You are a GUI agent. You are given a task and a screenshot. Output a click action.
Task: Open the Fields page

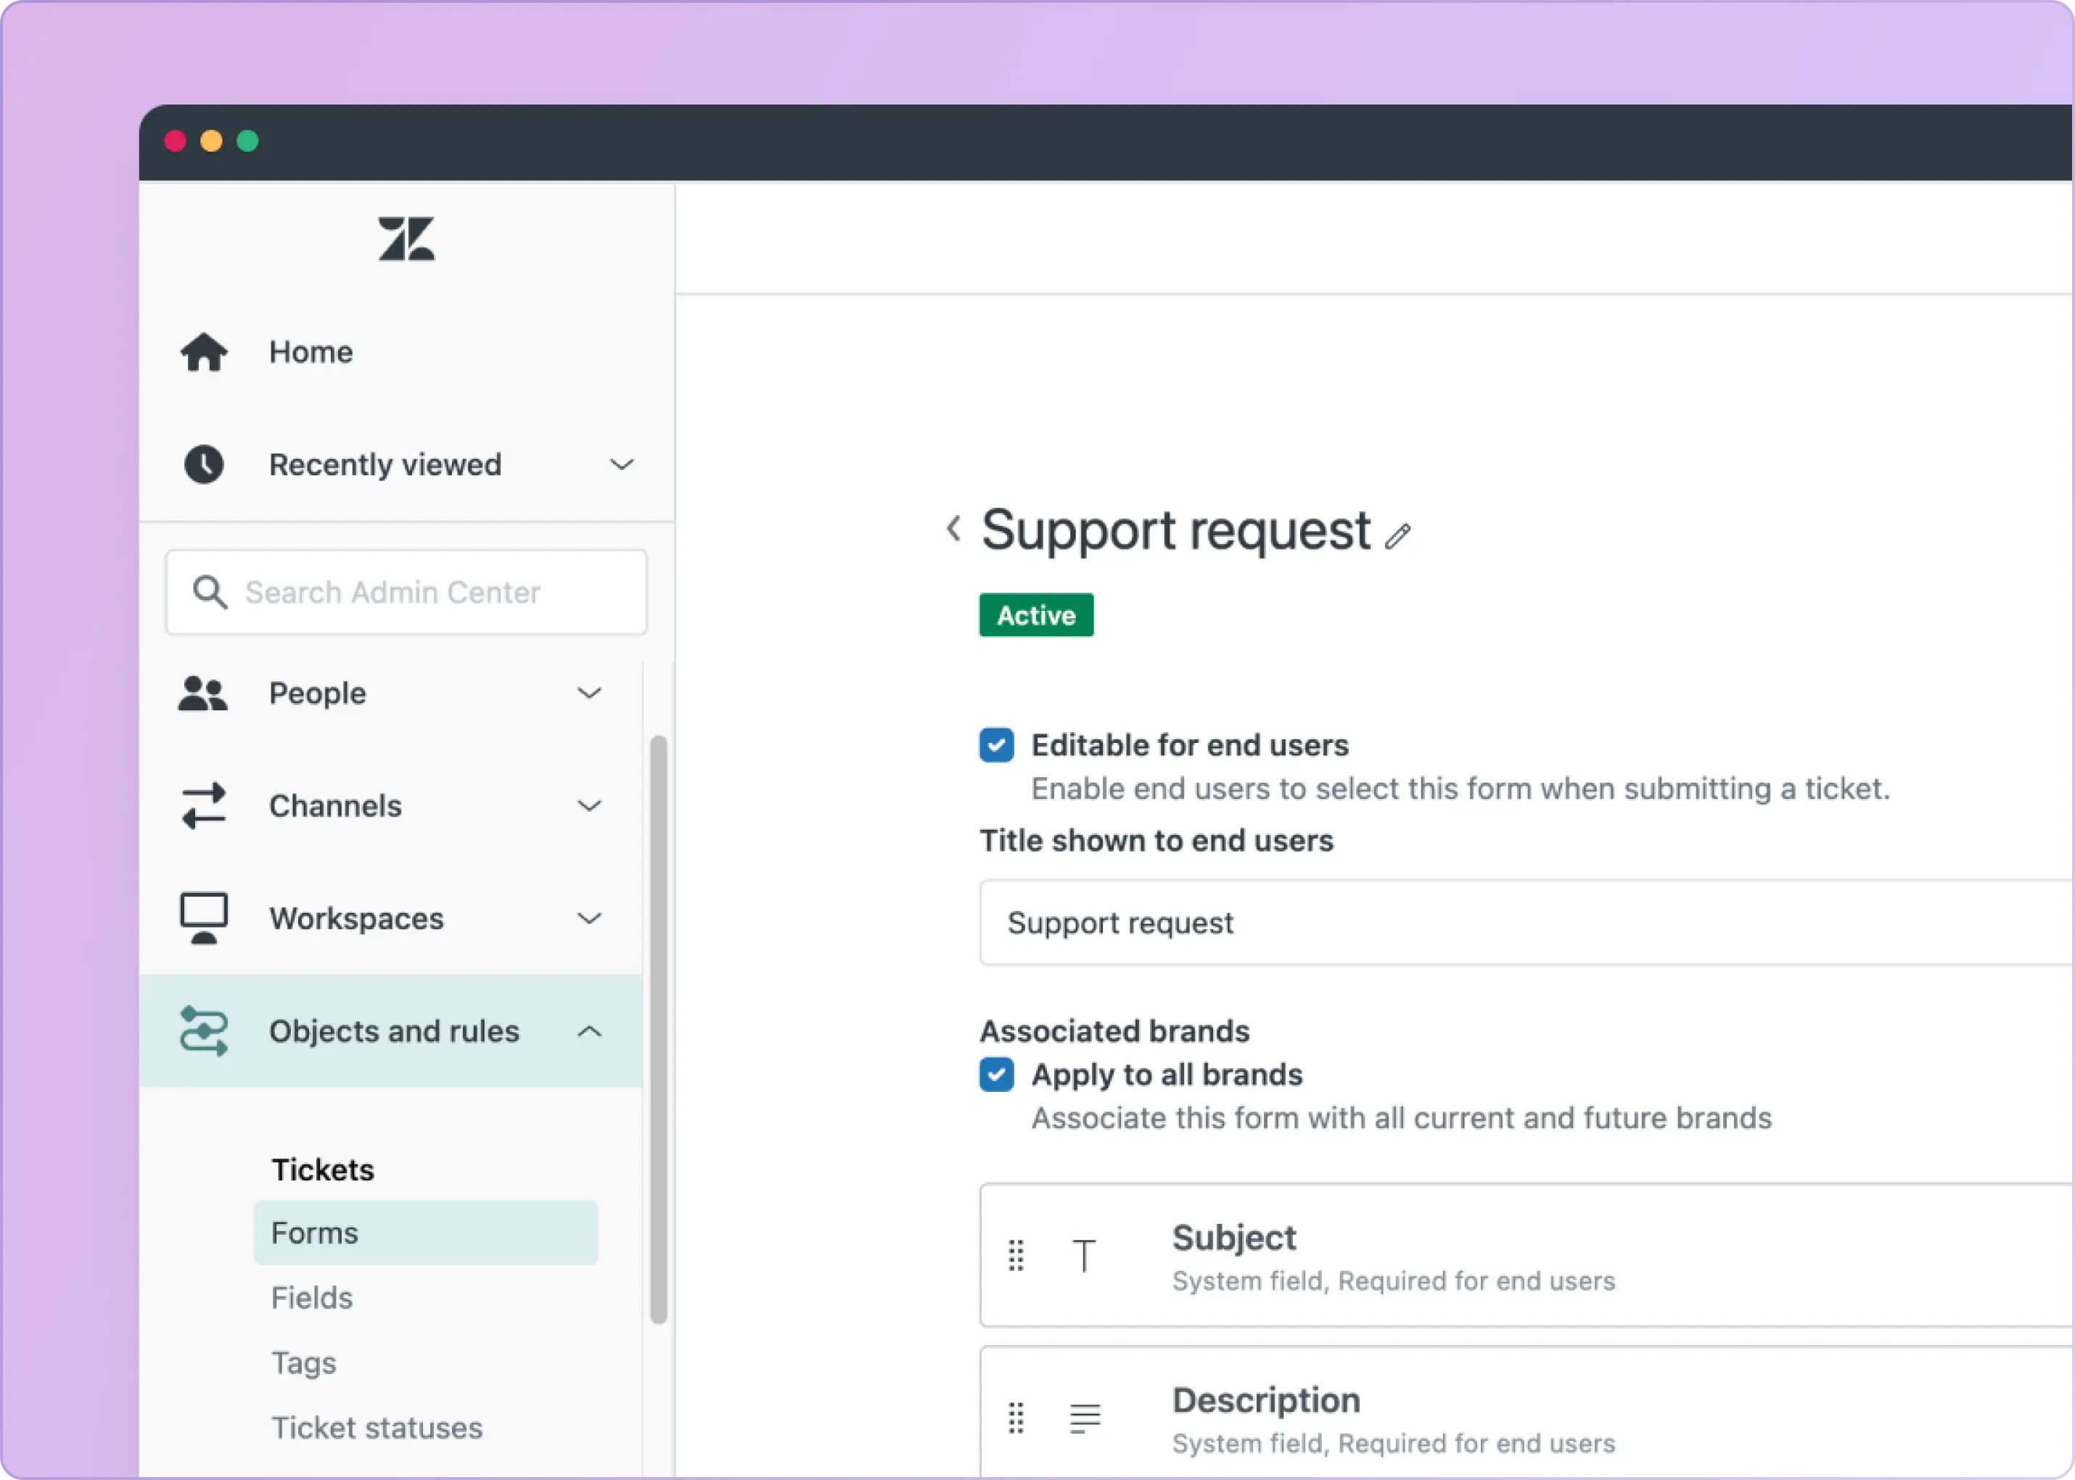312,1297
